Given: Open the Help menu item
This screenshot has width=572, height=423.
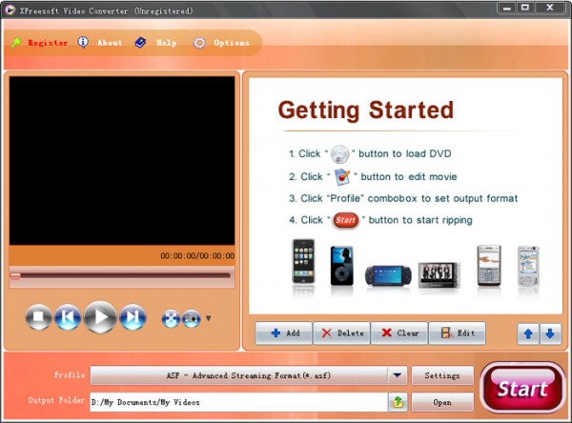Looking at the screenshot, I should pyautogui.click(x=155, y=43).
